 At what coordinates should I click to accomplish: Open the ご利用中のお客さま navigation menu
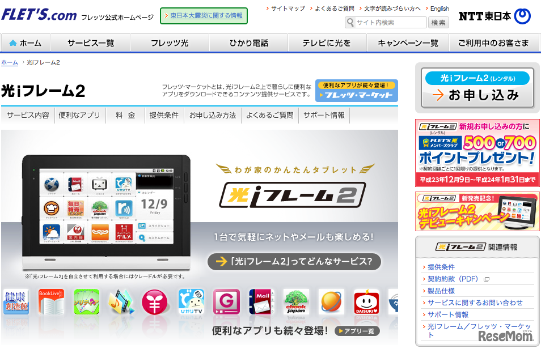494,42
